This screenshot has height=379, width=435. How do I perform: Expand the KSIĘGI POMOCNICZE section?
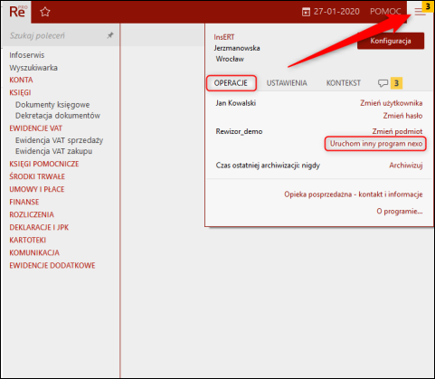coord(44,164)
